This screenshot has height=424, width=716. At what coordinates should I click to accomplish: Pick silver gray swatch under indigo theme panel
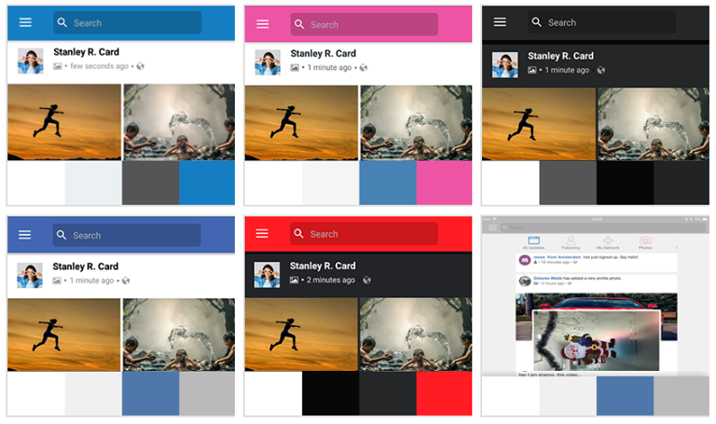207,393
